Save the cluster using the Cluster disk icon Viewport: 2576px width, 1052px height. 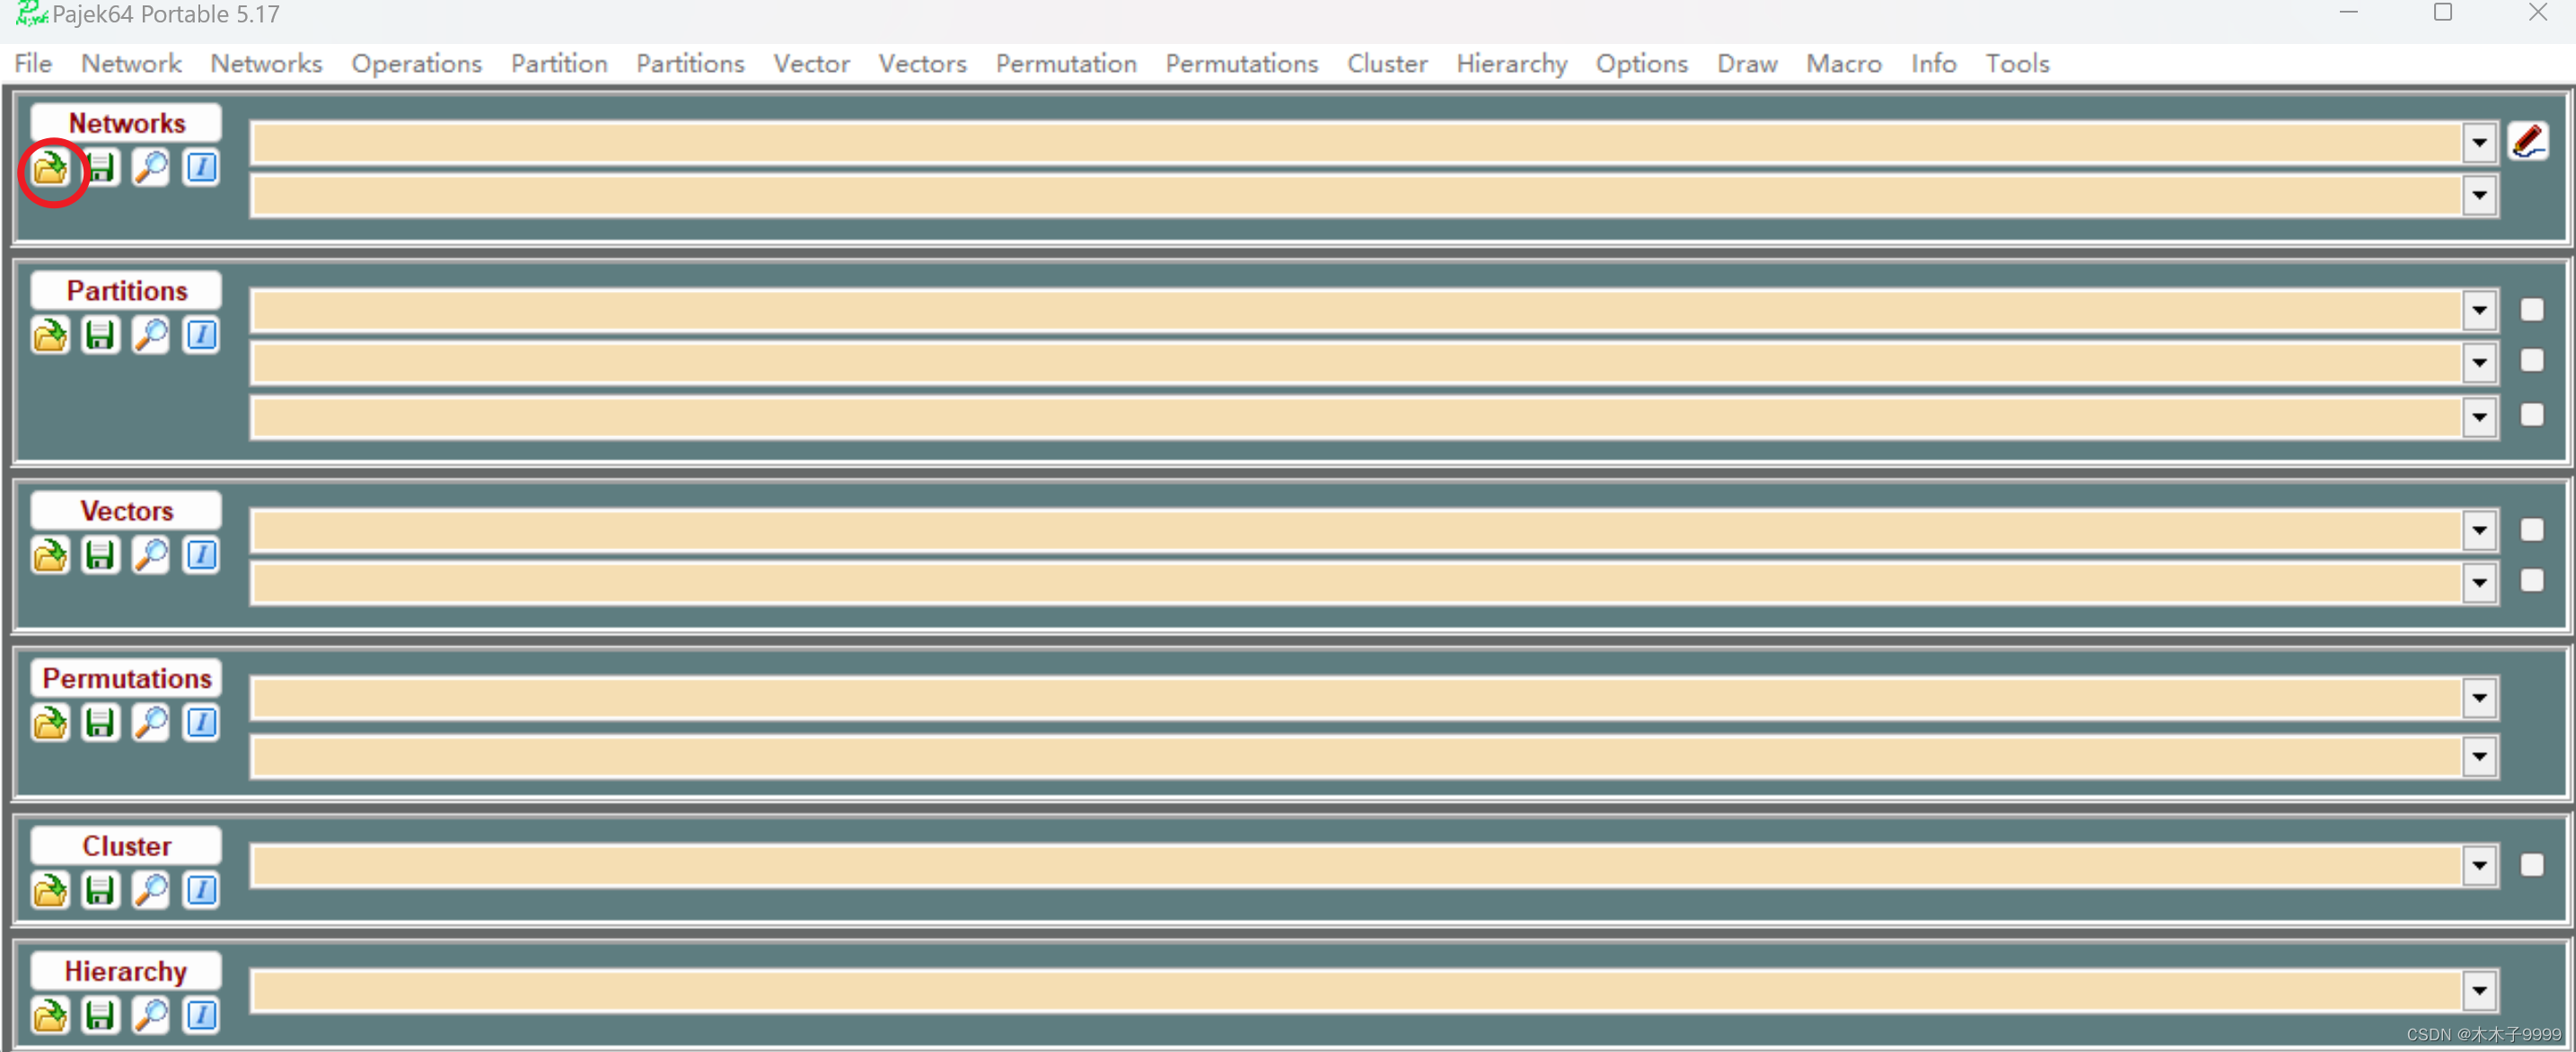coord(100,890)
